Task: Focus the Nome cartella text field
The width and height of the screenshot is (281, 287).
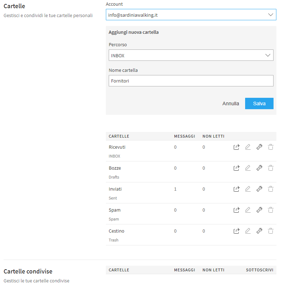Action: click(x=191, y=81)
